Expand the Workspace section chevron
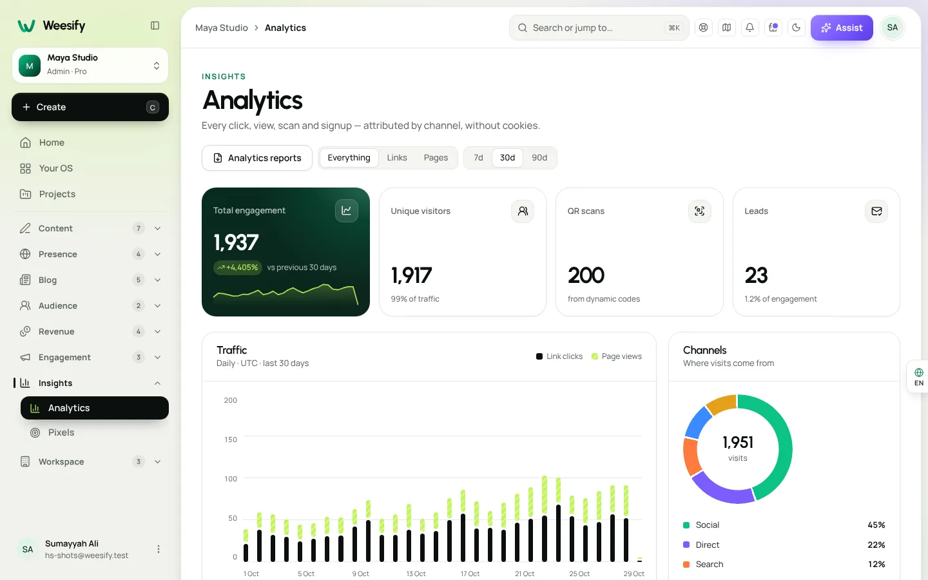Screen dimensions: 928x580 [x=157, y=461]
